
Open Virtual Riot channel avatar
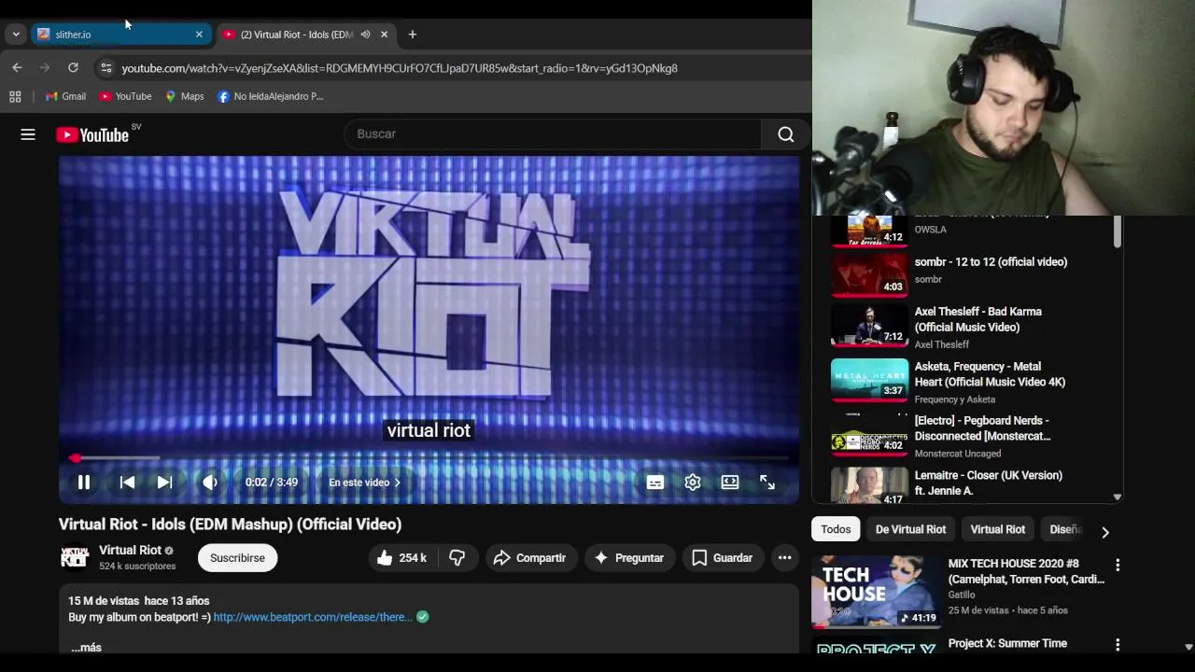coord(75,557)
